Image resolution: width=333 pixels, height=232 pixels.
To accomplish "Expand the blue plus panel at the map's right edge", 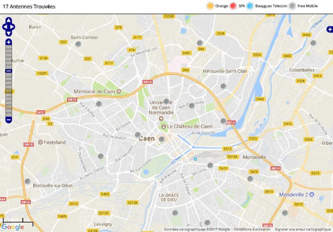I will [330, 29].
